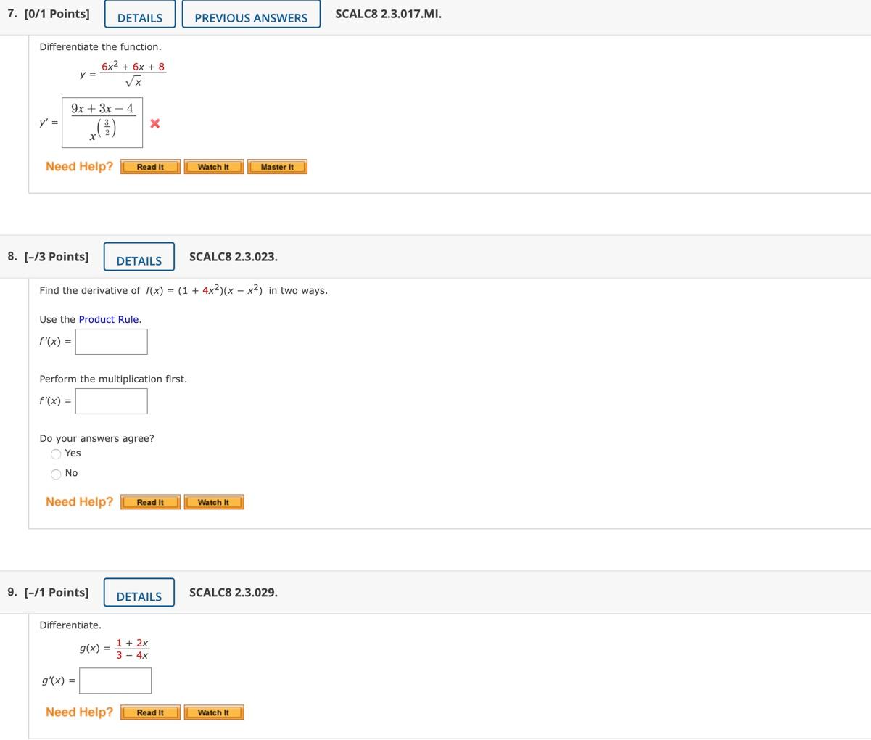The width and height of the screenshot is (871, 740).
Task: Click the g'(x) answer field in question 9
Action: (115, 681)
